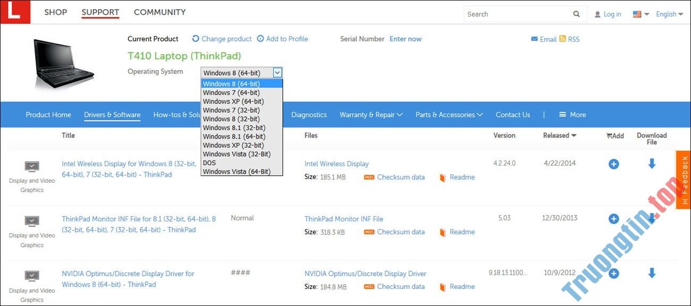Image resolution: width=691 pixels, height=306 pixels.
Task: Click Enter now to add serial number
Action: [405, 39]
